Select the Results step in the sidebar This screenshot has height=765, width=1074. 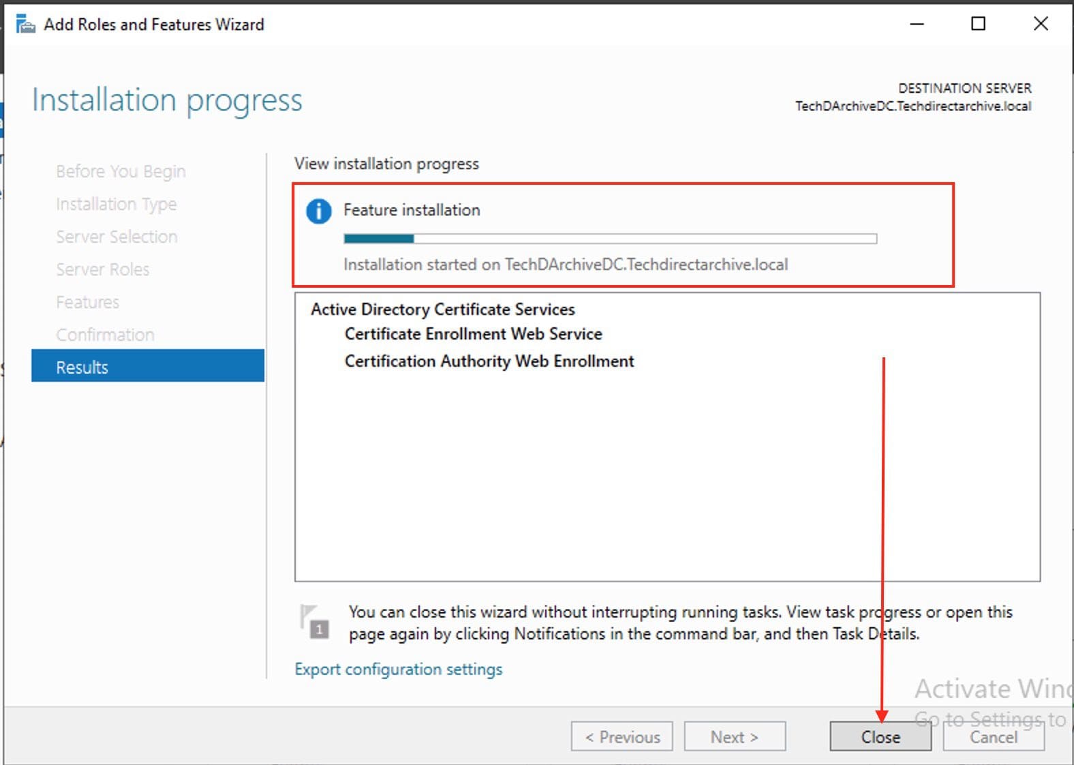click(x=82, y=367)
